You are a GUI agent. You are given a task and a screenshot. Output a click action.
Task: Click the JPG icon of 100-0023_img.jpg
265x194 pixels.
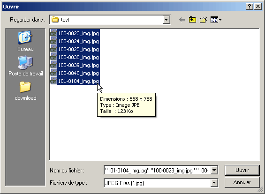click(x=53, y=33)
